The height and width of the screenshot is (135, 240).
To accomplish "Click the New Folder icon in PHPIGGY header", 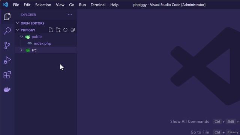I will (58, 30).
